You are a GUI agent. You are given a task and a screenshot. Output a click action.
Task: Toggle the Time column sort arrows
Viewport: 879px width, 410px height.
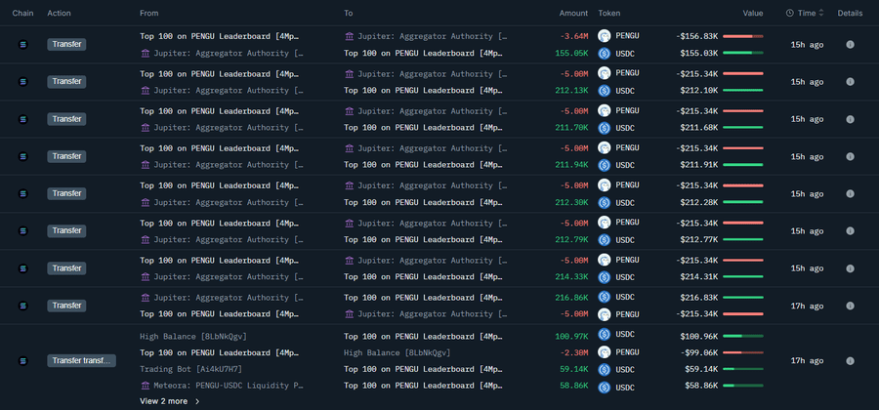coord(822,13)
